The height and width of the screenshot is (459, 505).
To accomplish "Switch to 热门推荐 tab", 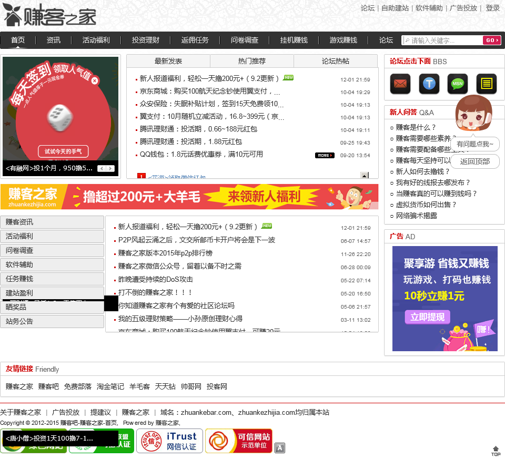I will tap(252, 61).
